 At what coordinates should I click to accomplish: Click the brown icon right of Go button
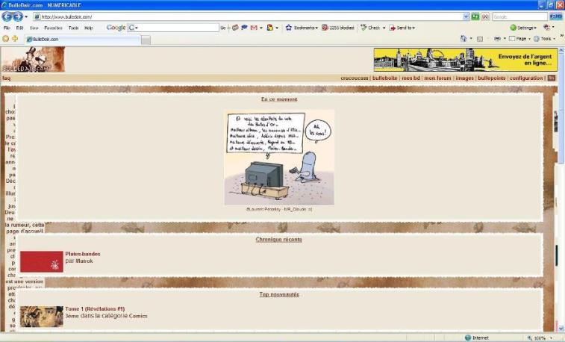pos(235,28)
